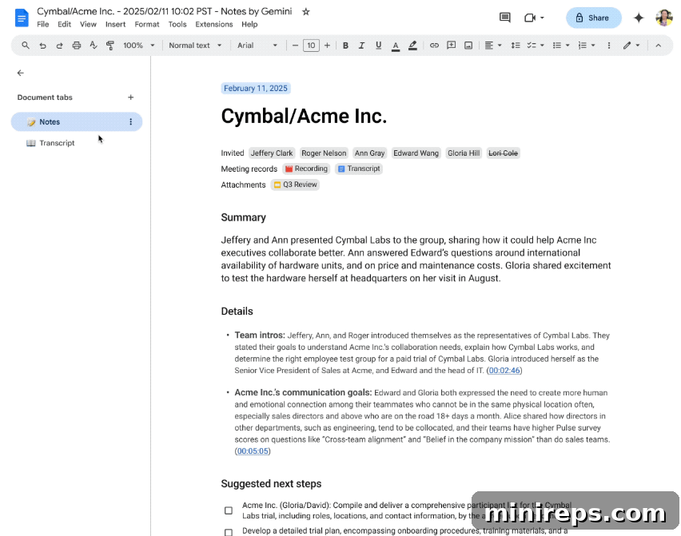Decrease font size with minus button
The image size is (681, 536).
click(x=295, y=46)
